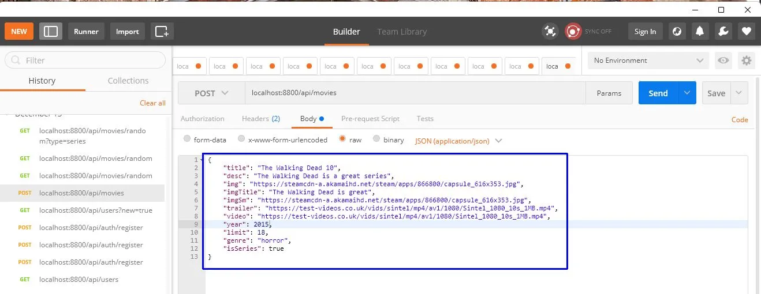761x294 pixels.
Task: Click the "desc" line in body editor
Action: pyautogui.click(x=308, y=176)
